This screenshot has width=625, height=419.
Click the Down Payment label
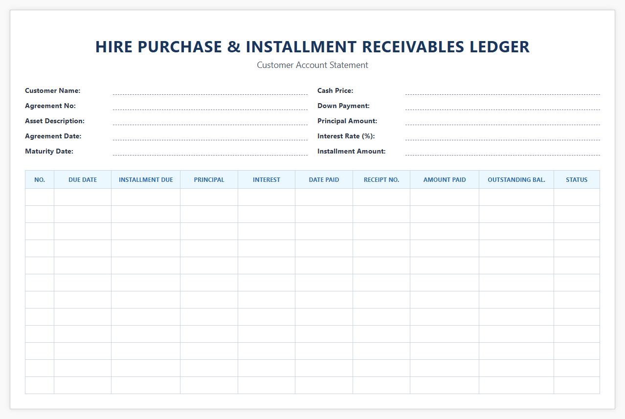tap(343, 106)
